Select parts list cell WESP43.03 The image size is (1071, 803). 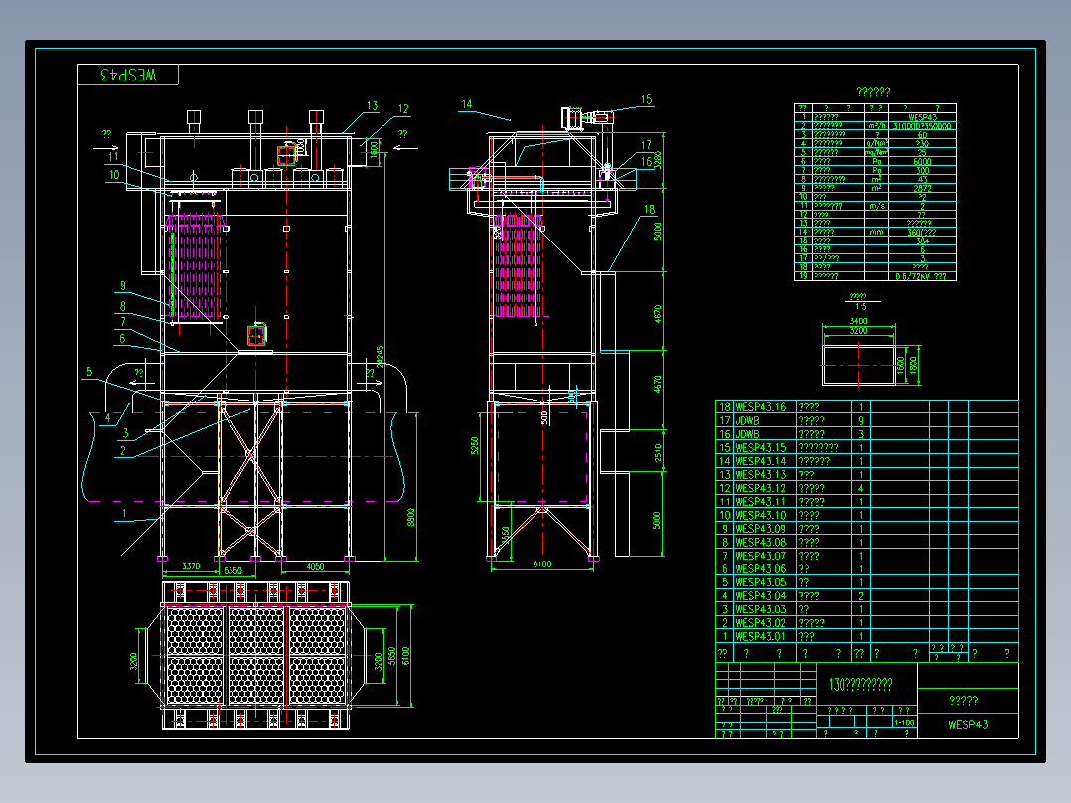point(760,609)
